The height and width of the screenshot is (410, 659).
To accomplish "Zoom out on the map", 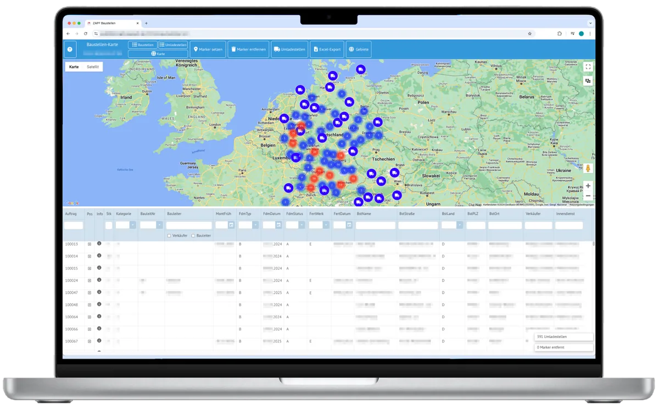I will pyautogui.click(x=588, y=196).
